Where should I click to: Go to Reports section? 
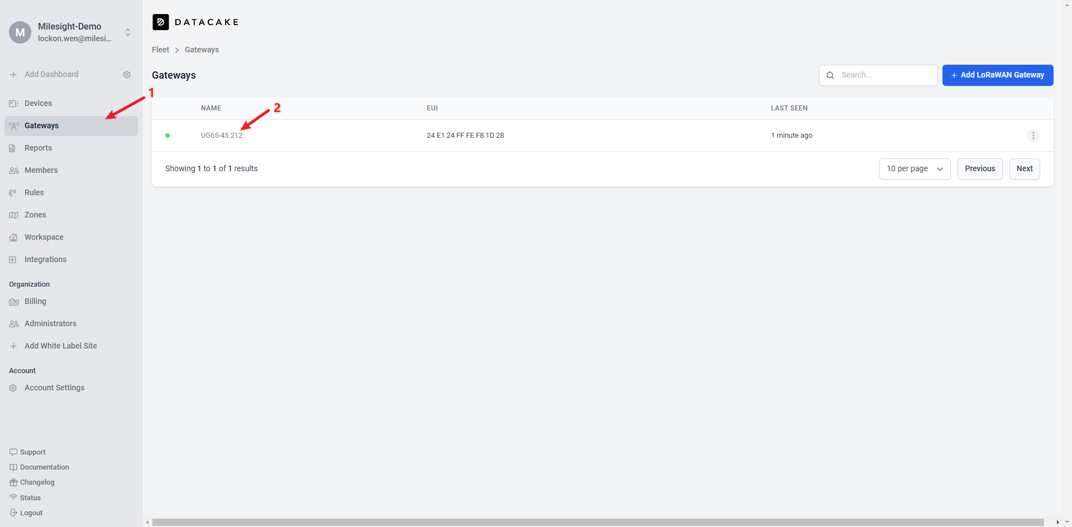(x=71, y=148)
